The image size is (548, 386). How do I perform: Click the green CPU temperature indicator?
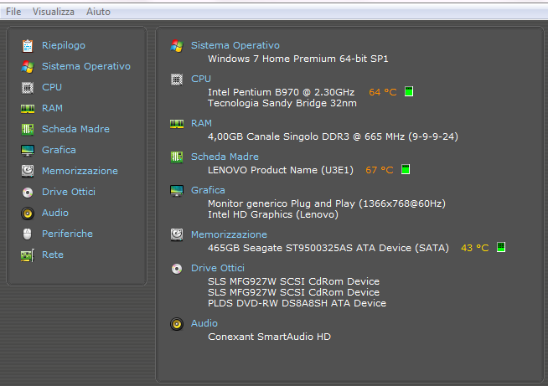pos(409,91)
